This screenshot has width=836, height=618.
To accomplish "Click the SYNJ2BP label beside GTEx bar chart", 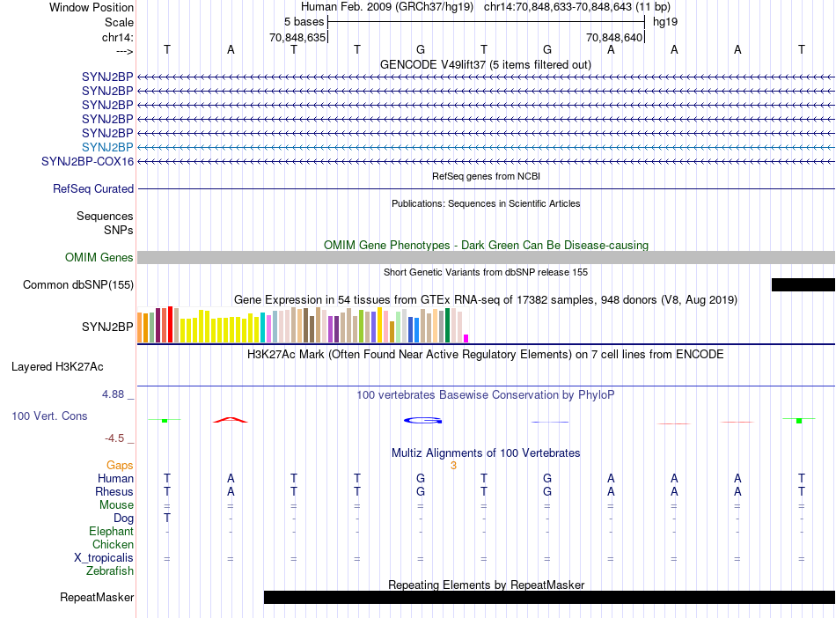I will [107, 327].
